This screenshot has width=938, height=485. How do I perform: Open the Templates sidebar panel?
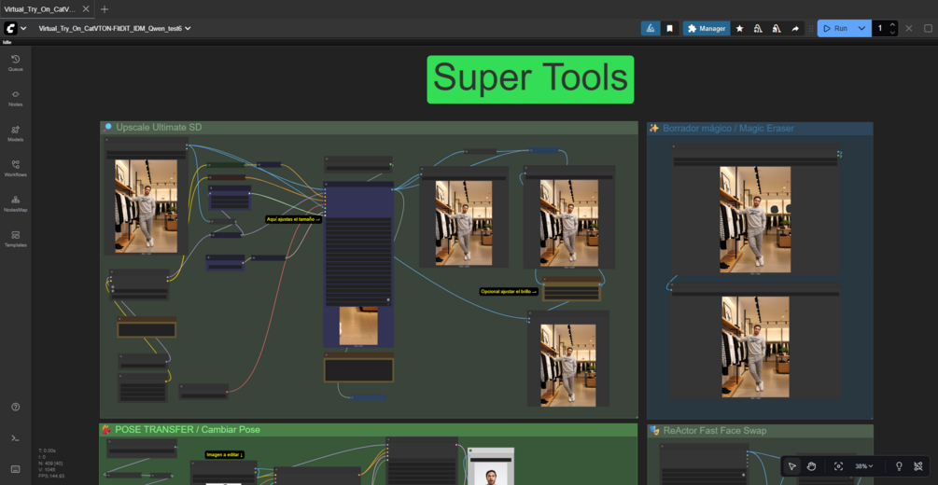pyautogui.click(x=16, y=239)
